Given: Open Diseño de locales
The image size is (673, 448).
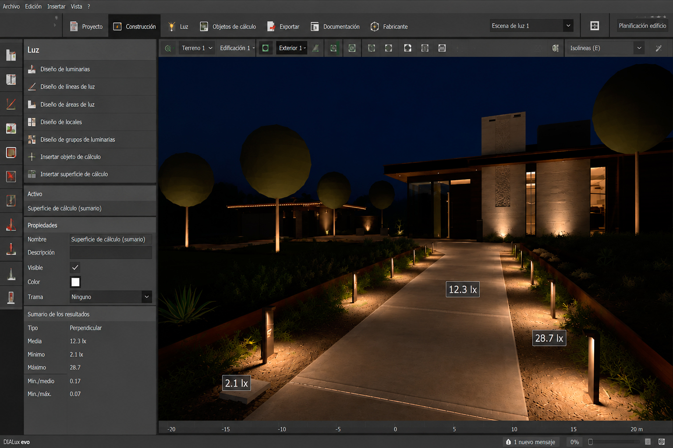Looking at the screenshot, I should (90, 122).
